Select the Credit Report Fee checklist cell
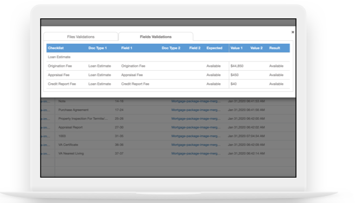Viewport: 355px width, 203px height. pos(62,84)
